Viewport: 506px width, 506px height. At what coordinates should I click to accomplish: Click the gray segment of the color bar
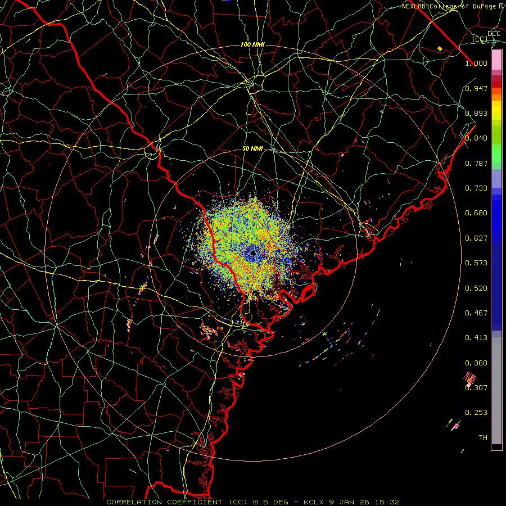tap(496, 391)
